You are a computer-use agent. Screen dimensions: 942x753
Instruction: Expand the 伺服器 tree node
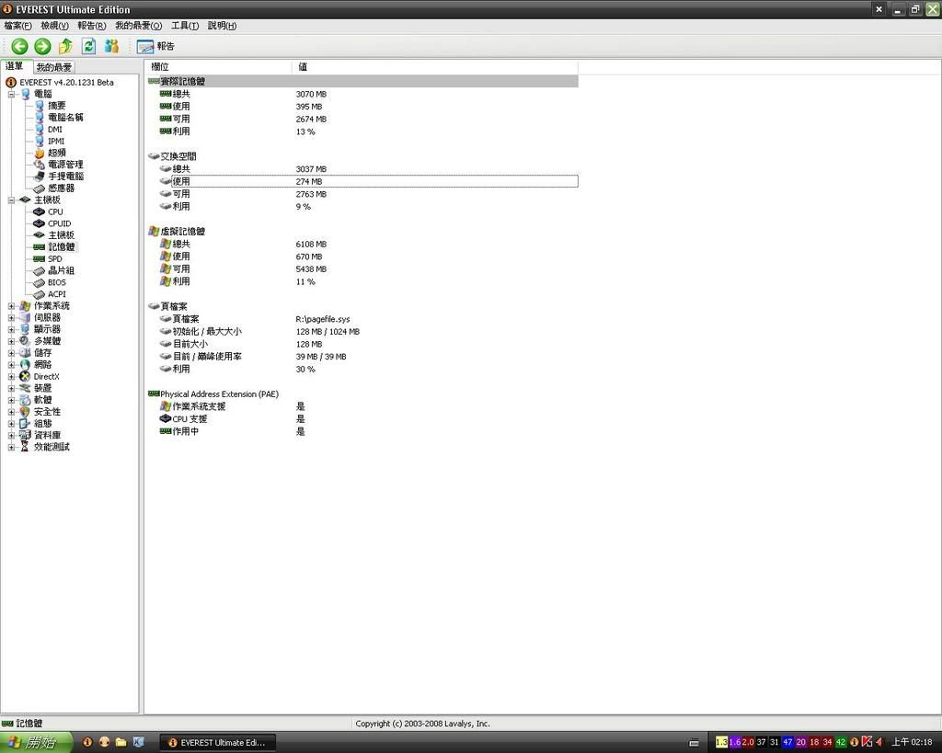click(11, 317)
